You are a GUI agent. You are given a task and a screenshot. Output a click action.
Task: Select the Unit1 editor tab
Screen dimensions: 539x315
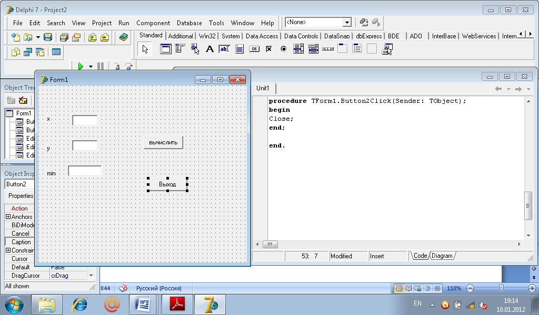(263, 88)
